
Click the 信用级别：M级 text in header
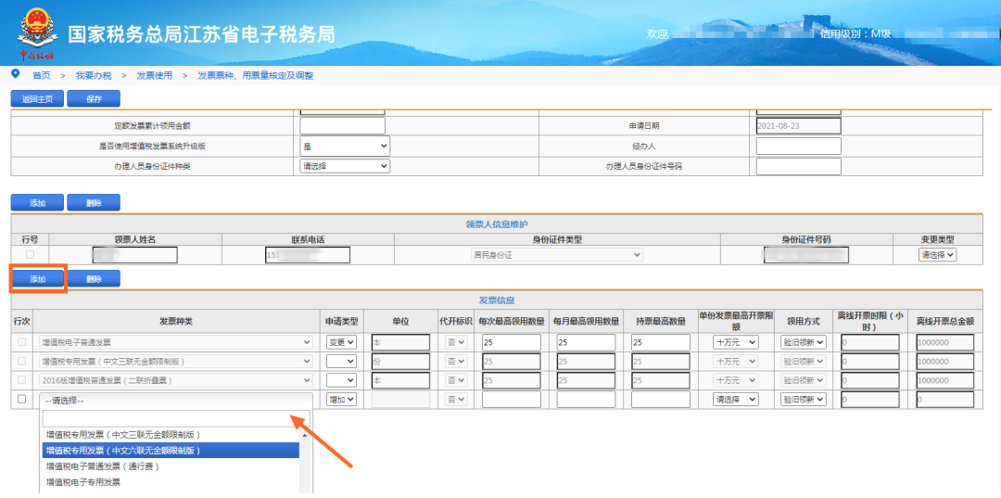[x=855, y=33]
